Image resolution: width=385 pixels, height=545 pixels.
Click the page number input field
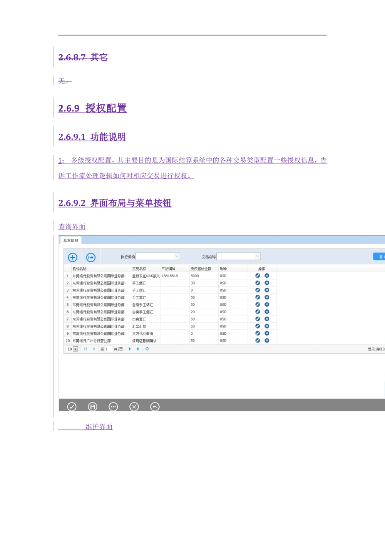coord(109,349)
